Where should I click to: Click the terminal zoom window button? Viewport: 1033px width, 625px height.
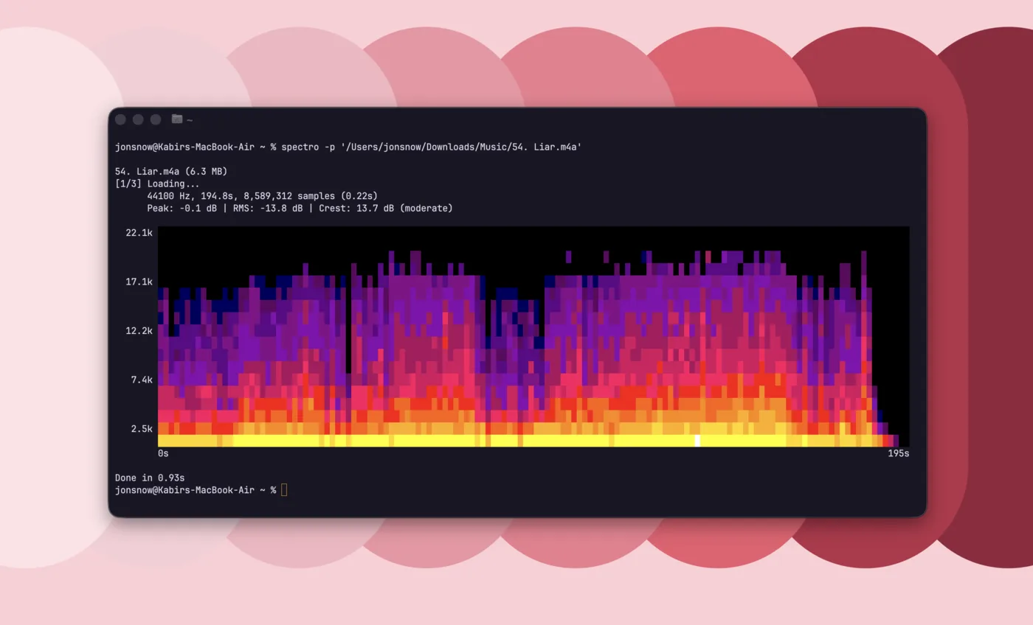[156, 119]
